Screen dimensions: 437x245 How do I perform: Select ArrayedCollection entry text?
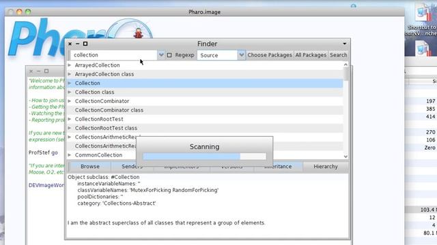pyautogui.click(x=97, y=65)
